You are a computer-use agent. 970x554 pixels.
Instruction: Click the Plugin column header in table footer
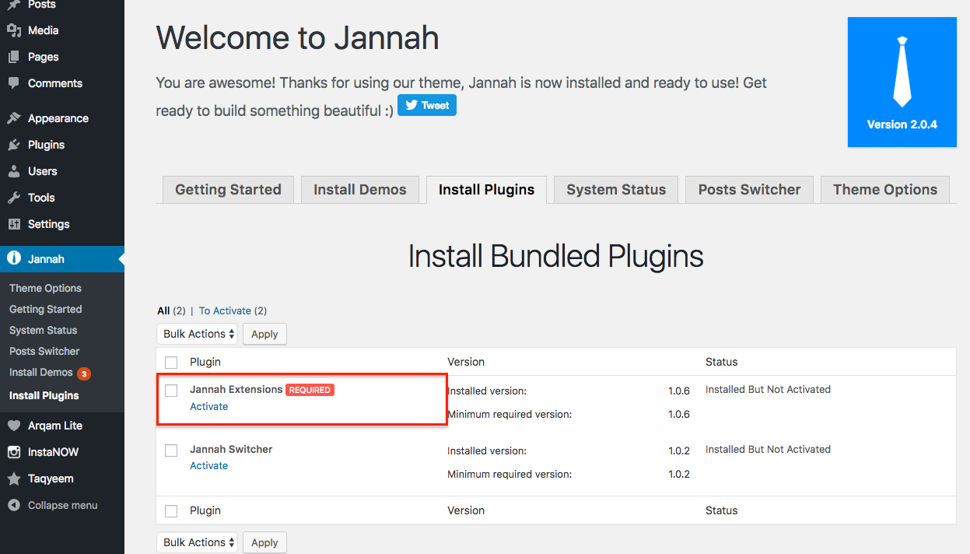(205, 510)
